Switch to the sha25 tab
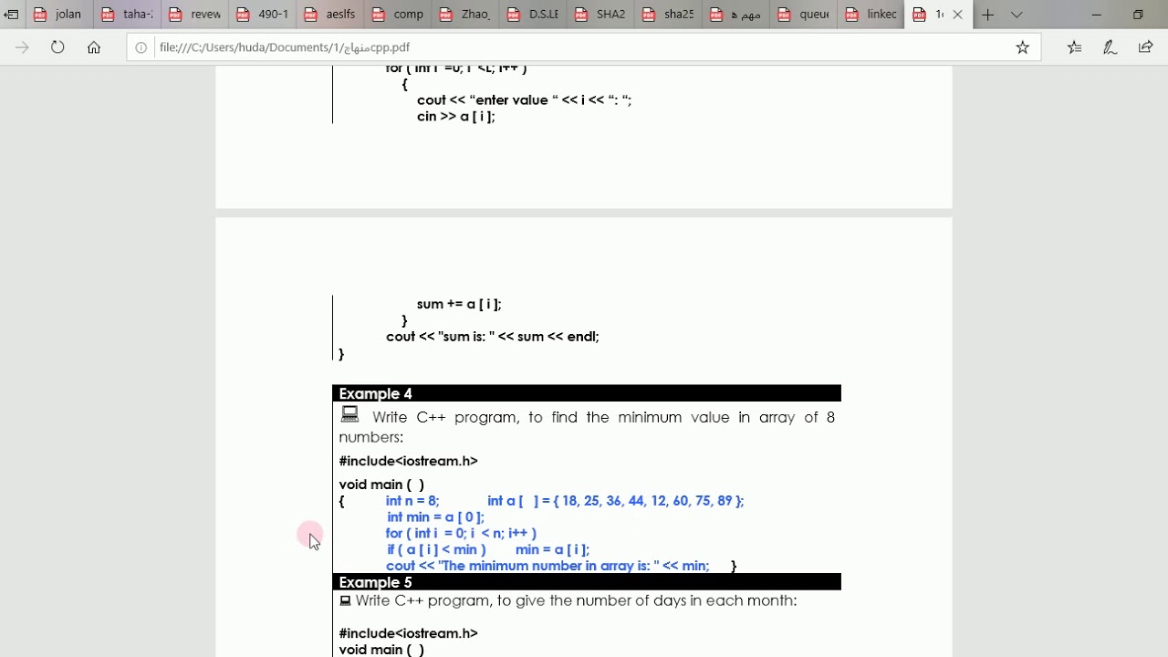Image resolution: width=1168 pixels, height=657 pixels. (668, 15)
